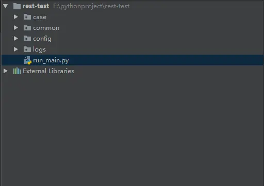Click the External Libraries bar-chart icon

pyautogui.click(x=17, y=71)
